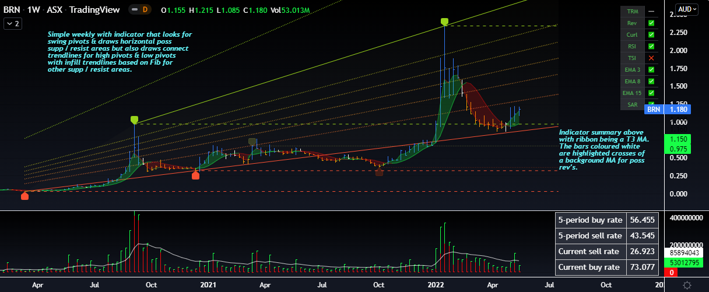Click the 2021 label on time axis

point(209,286)
